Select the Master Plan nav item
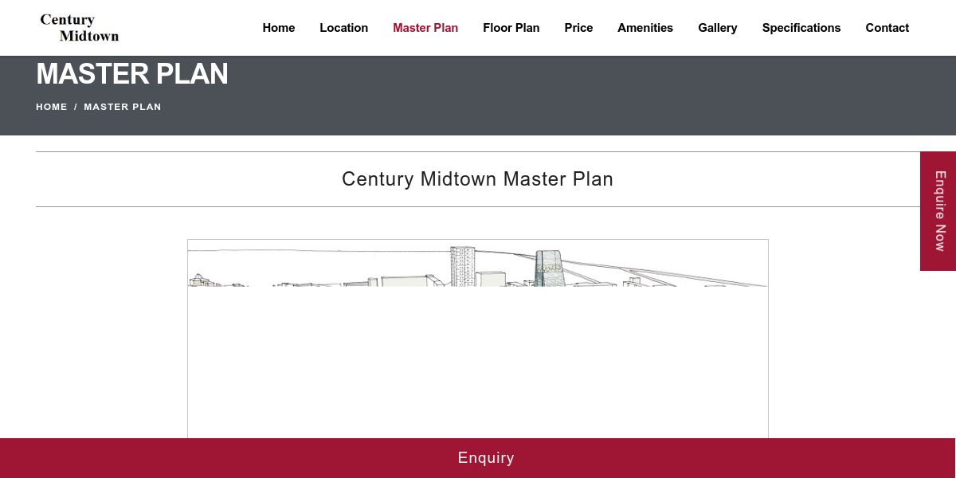This screenshot has height=478, width=956. point(425,28)
